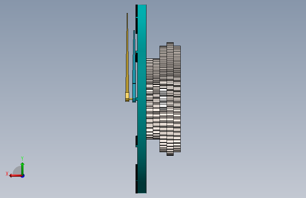The image size is (306, 198).
Task: Pick the large teal dial plate edge
Action: pos(142,99)
